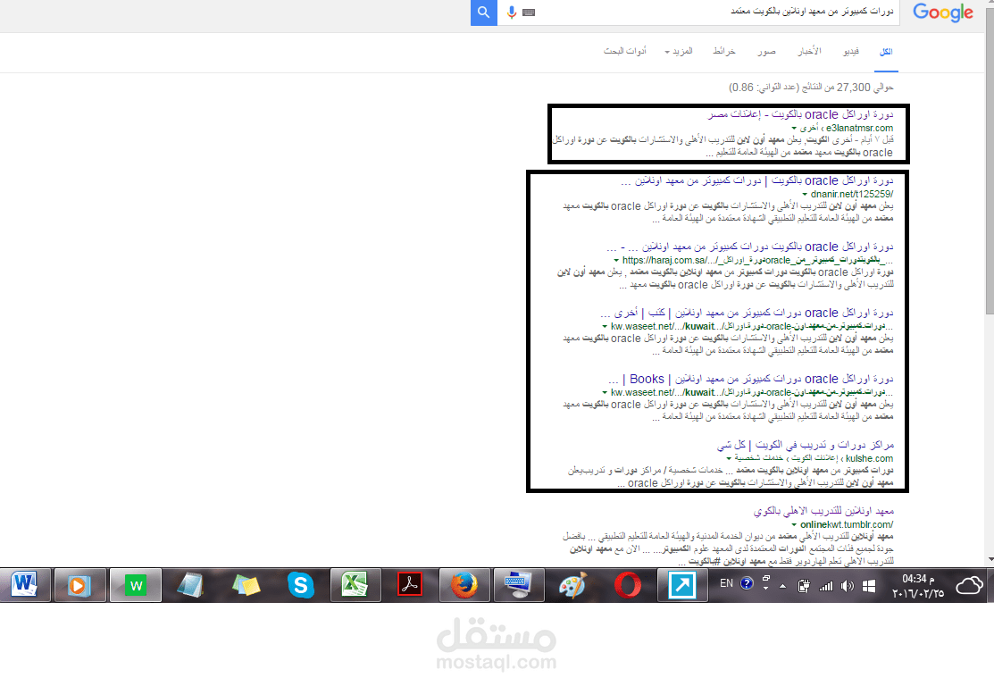994x686 pixels.
Task: Switch to the الأخبار (News) tab
Action: [809, 51]
